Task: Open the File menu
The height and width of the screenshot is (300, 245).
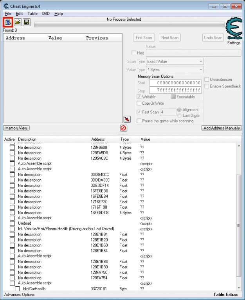Action: pyautogui.click(x=8, y=14)
